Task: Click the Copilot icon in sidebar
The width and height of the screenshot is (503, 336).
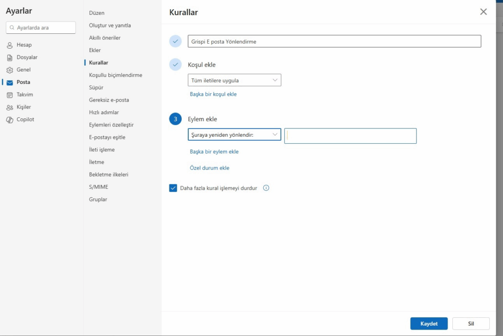Action: click(10, 120)
